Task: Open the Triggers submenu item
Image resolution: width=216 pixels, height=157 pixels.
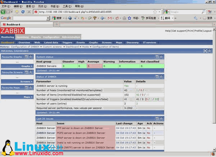Action: tap(67, 42)
